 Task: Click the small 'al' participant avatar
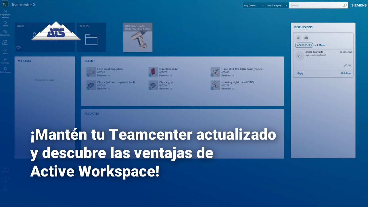298,38
